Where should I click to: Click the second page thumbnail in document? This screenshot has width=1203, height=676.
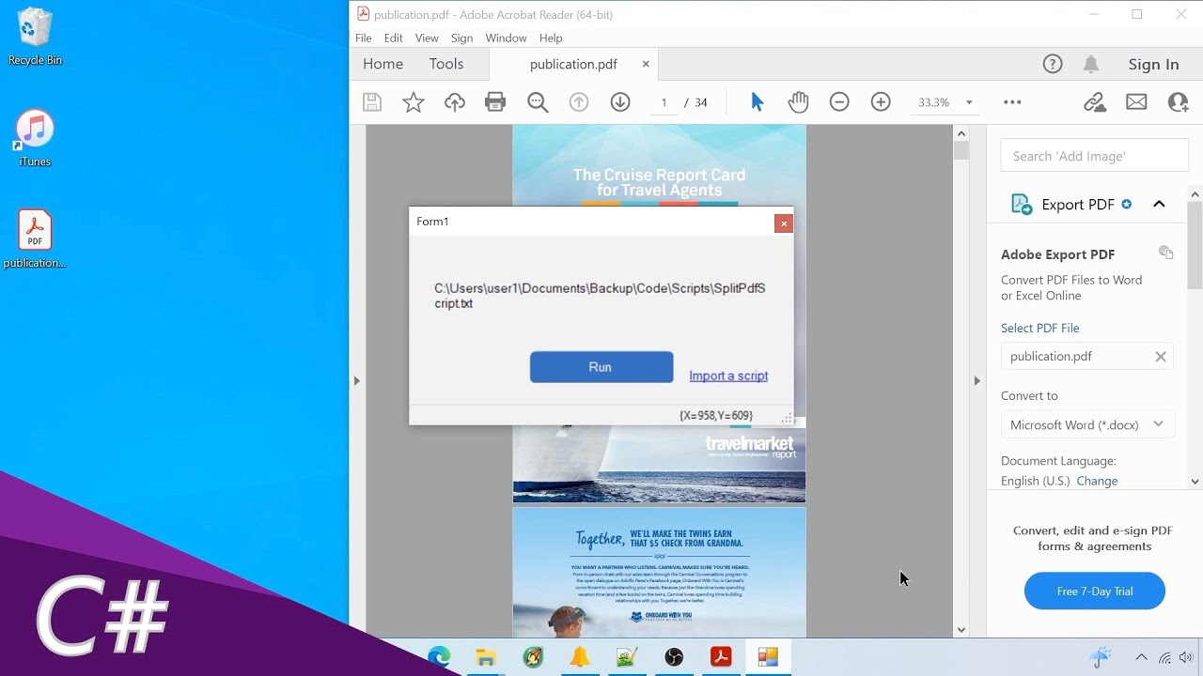click(x=659, y=573)
